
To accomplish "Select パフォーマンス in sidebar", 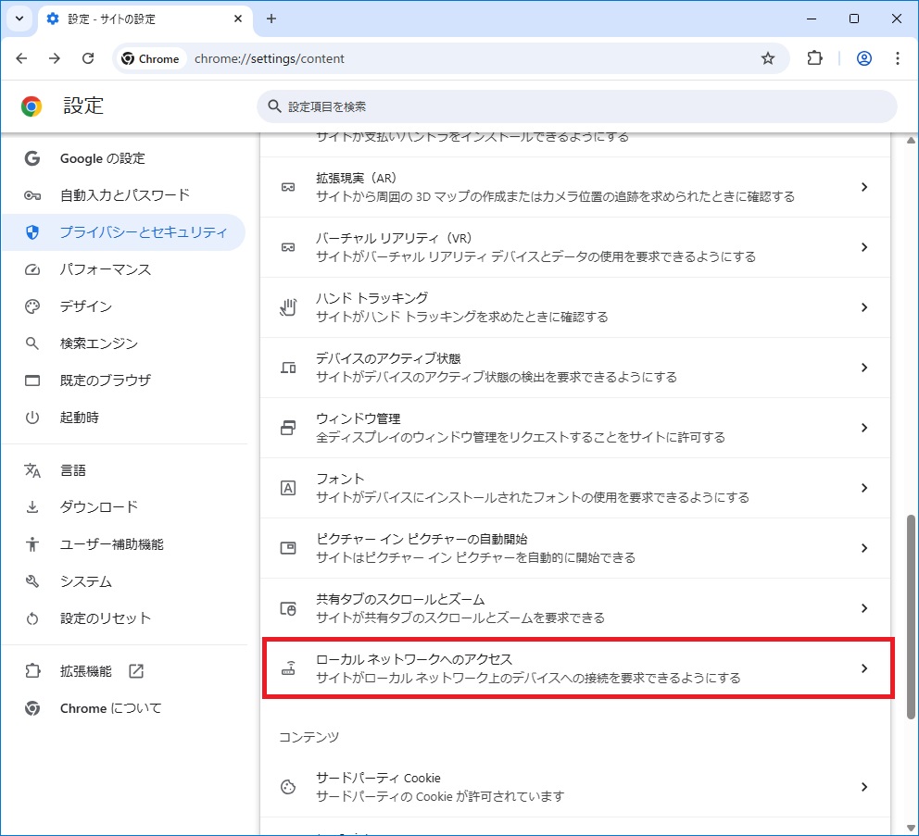I will pyautogui.click(x=106, y=269).
